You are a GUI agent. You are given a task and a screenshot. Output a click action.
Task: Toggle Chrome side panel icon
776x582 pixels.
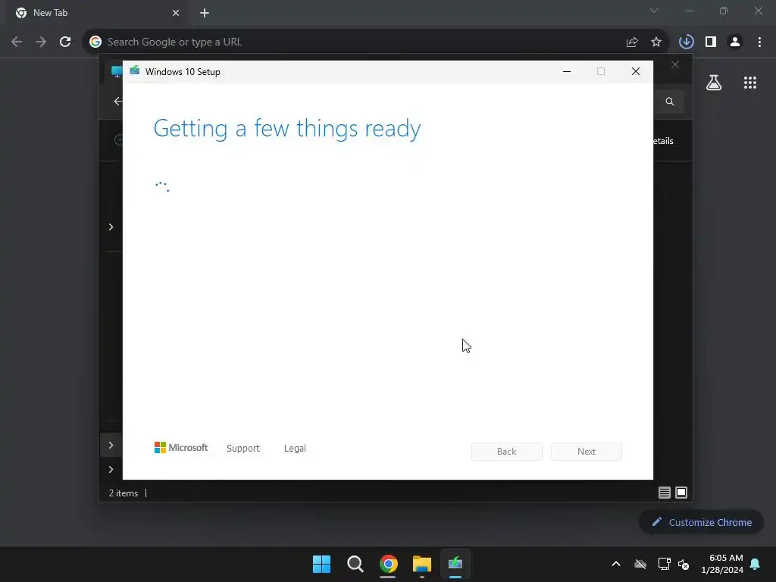[711, 42]
